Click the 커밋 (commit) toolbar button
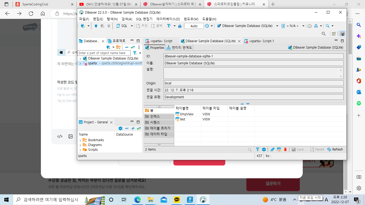Image resolution: width=365 pixels, height=205 pixels. click(x=142, y=26)
